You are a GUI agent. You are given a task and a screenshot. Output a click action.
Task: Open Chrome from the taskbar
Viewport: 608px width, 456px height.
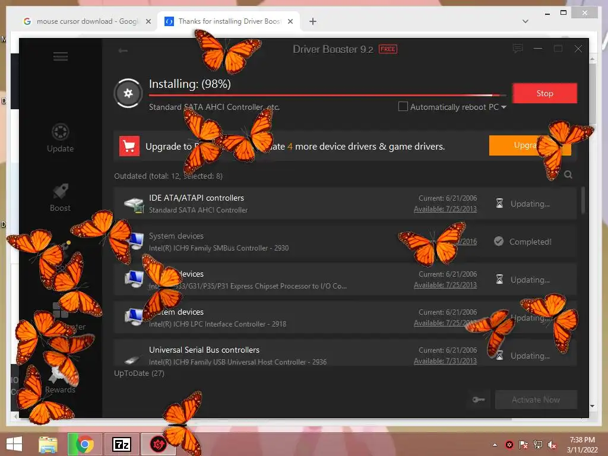[x=84, y=444]
